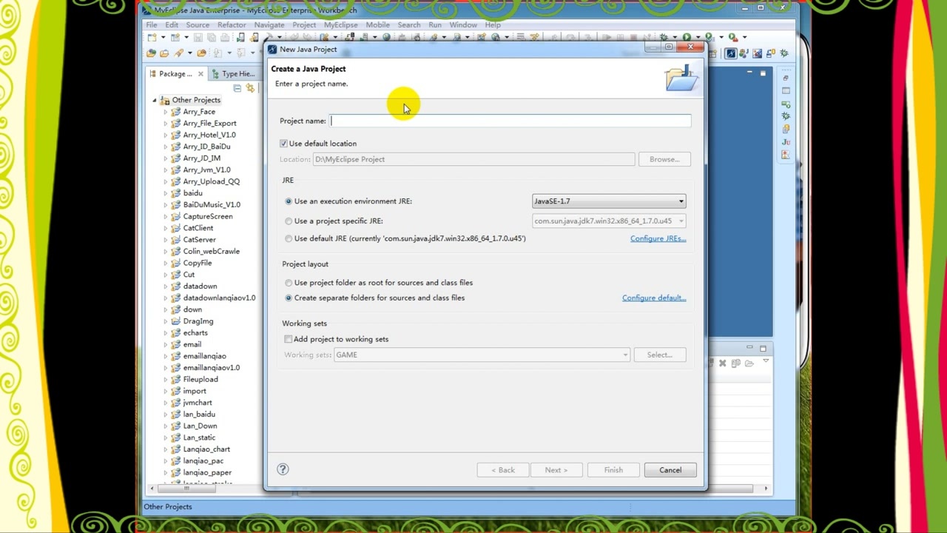Click the Run External Tools icon

click(709, 37)
